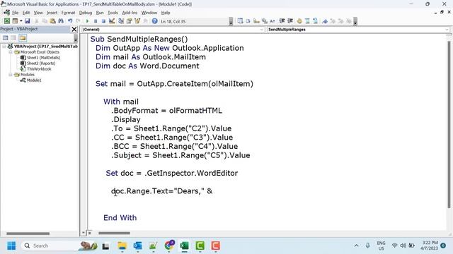453x254 pixels.
Task: Open the Properties Window toolbar icon
Action: (129, 21)
